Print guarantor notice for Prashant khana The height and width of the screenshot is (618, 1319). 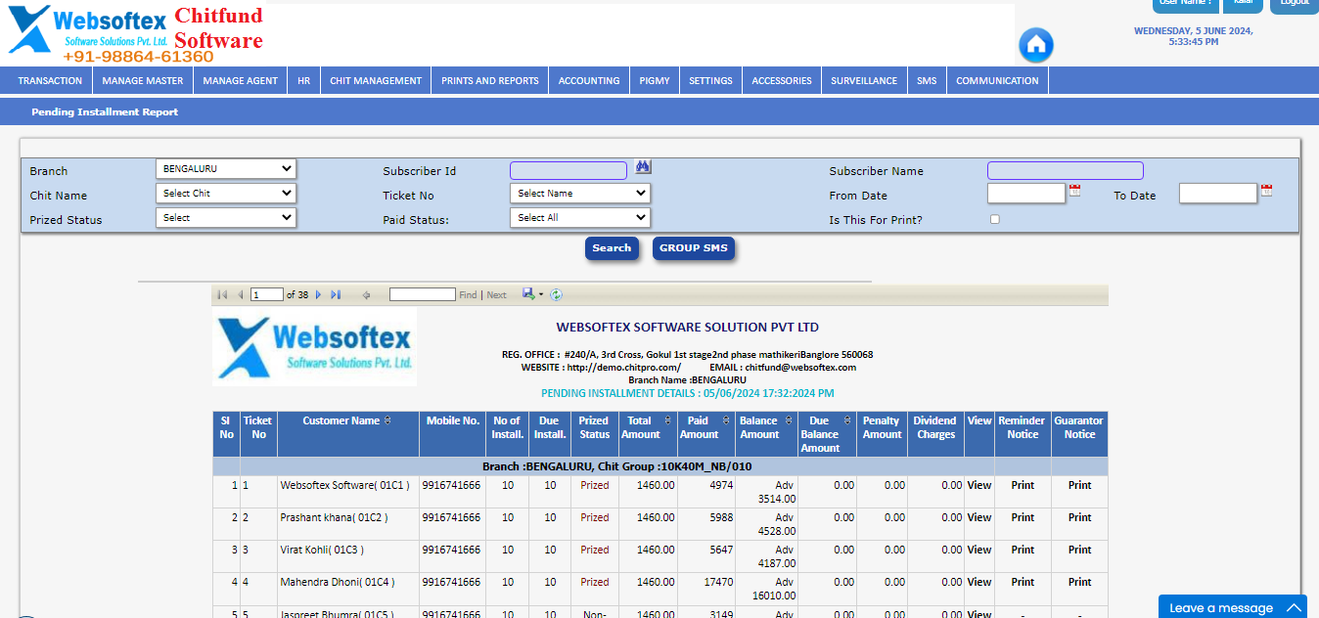click(x=1079, y=517)
